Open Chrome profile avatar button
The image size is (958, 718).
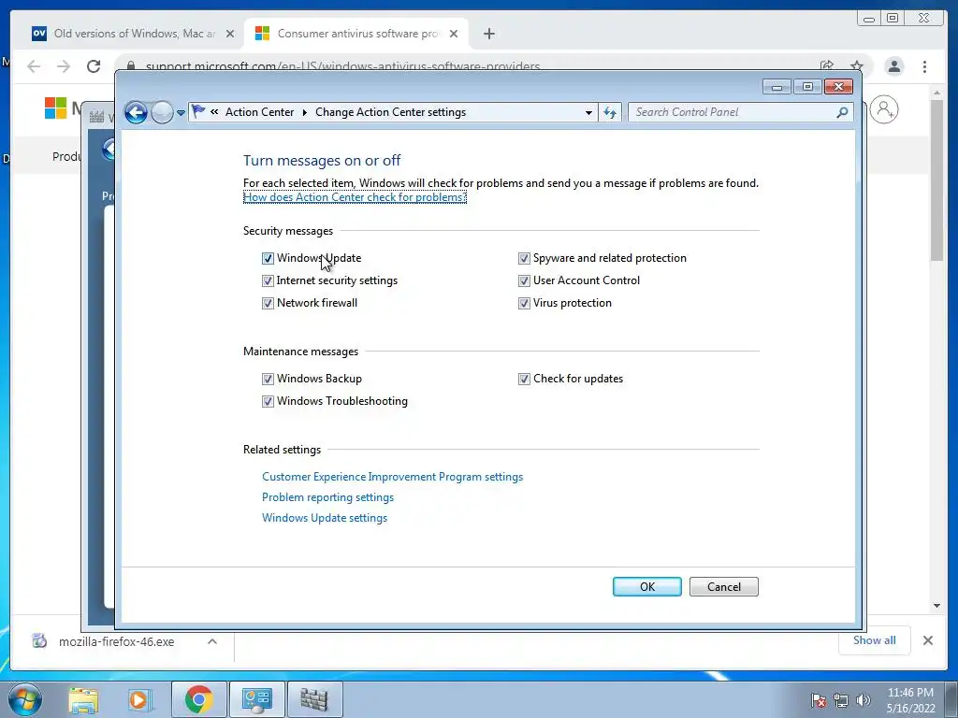coord(893,66)
